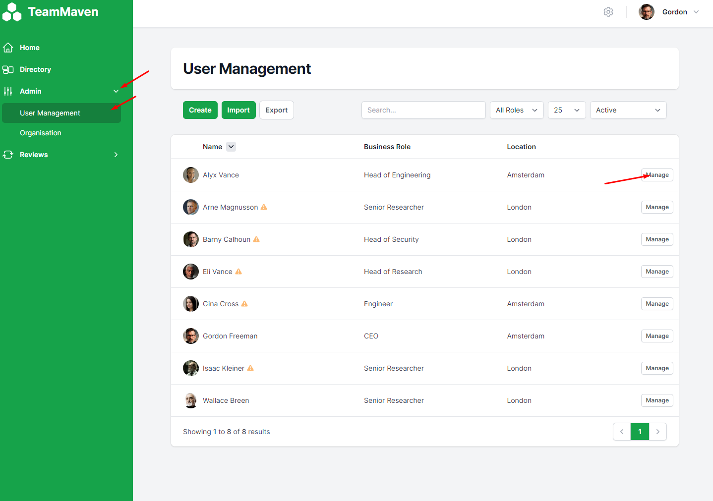
Task: Click Showing 1 to 8 results text
Action: [x=227, y=432]
